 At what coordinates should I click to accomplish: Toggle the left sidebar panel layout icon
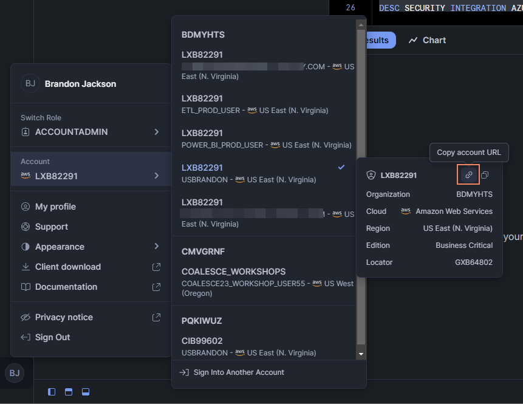pyautogui.click(x=52, y=392)
